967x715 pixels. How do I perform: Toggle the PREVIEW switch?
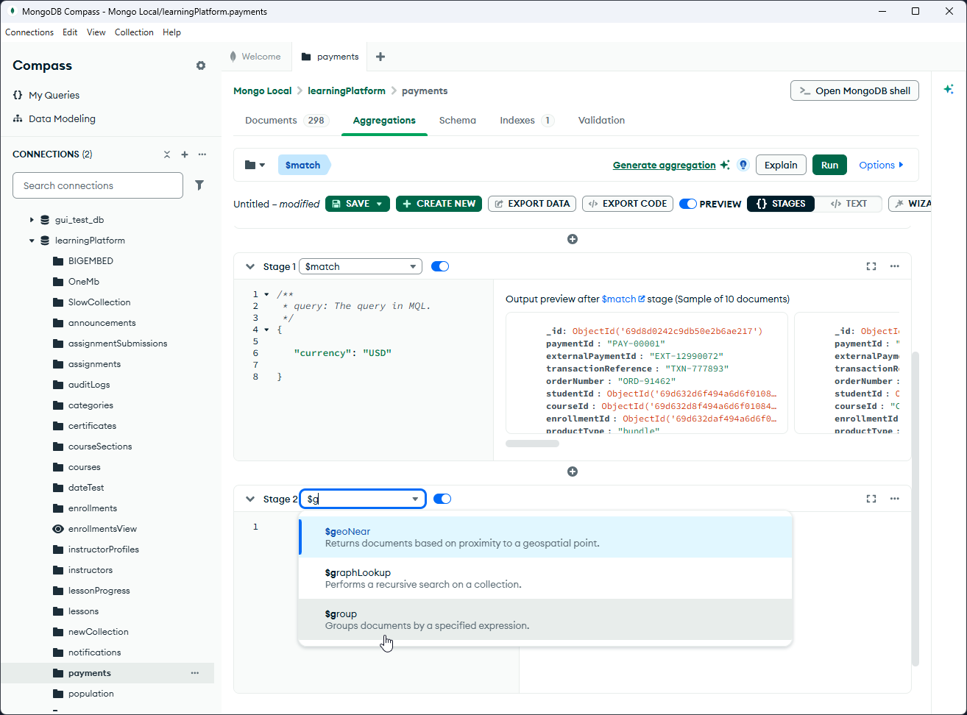[x=688, y=204]
